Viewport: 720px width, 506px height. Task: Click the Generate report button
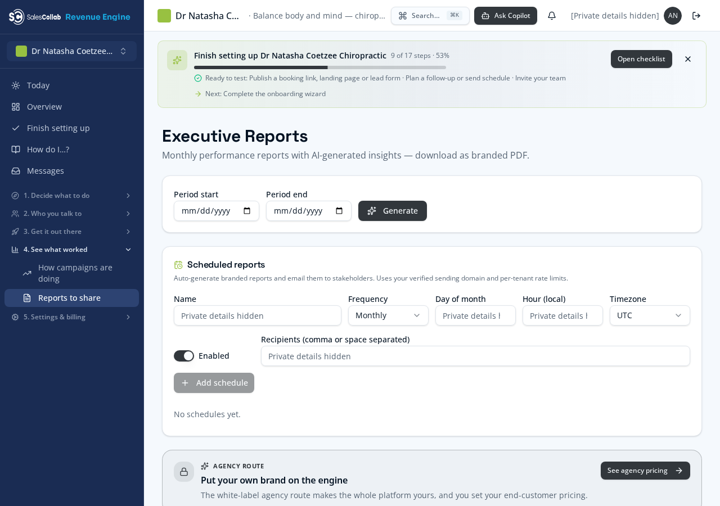tap(393, 211)
